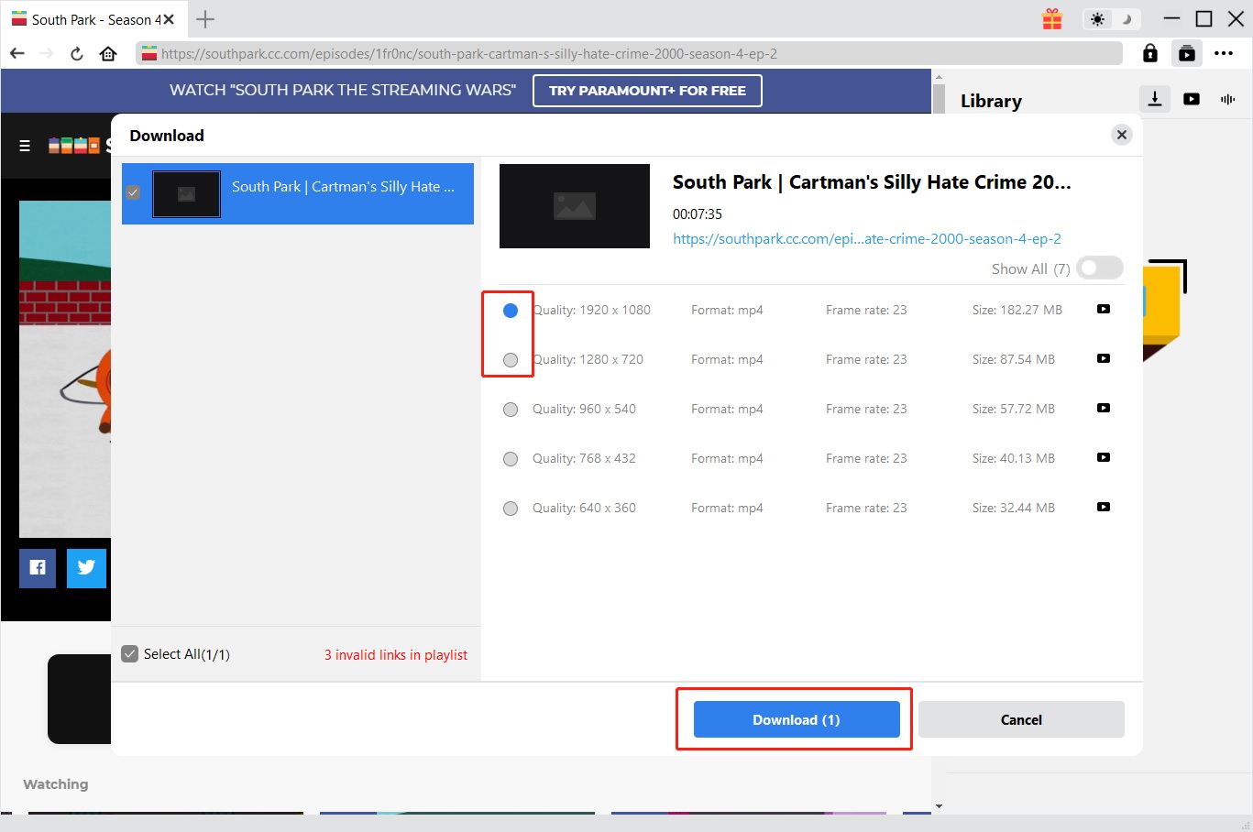1253x832 pixels.
Task: Show audio items in Library panel
Action: 1228,99
